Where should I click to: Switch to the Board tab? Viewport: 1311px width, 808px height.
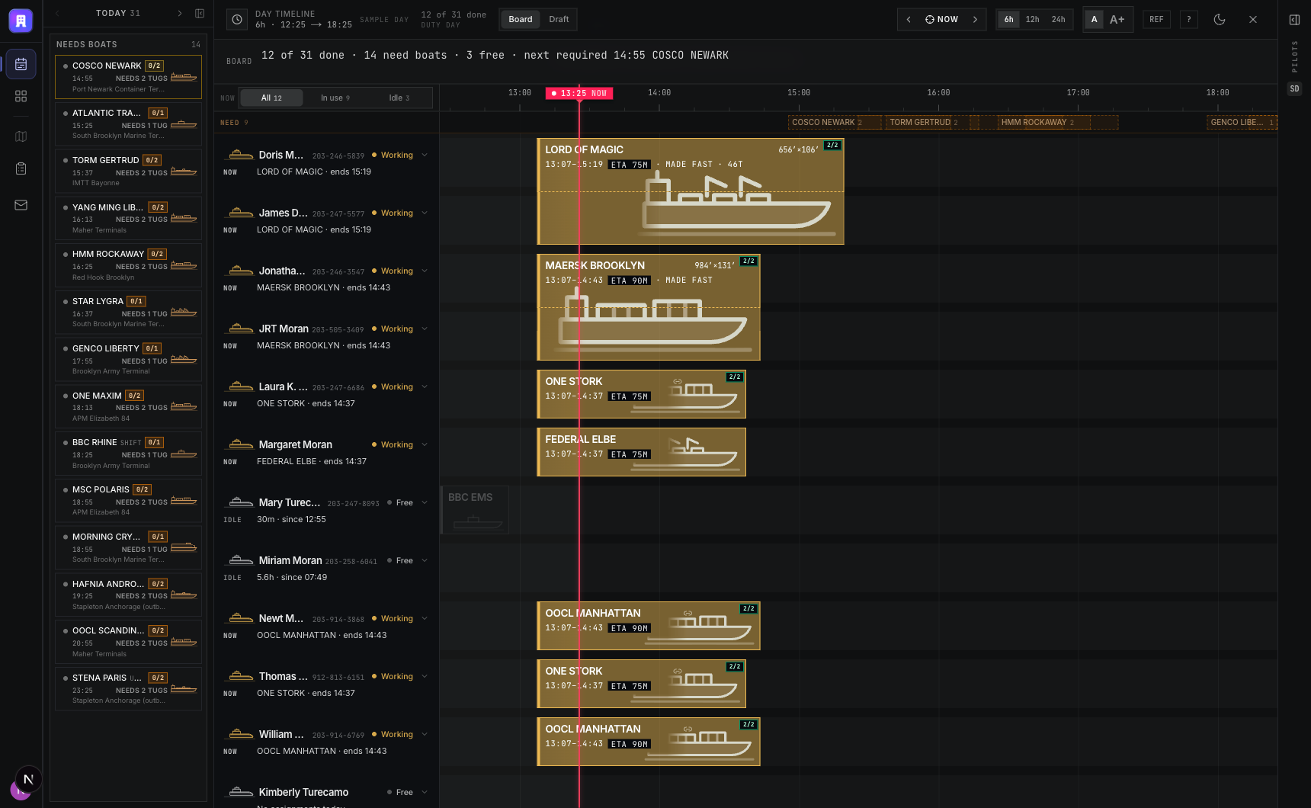pos(521,20)
